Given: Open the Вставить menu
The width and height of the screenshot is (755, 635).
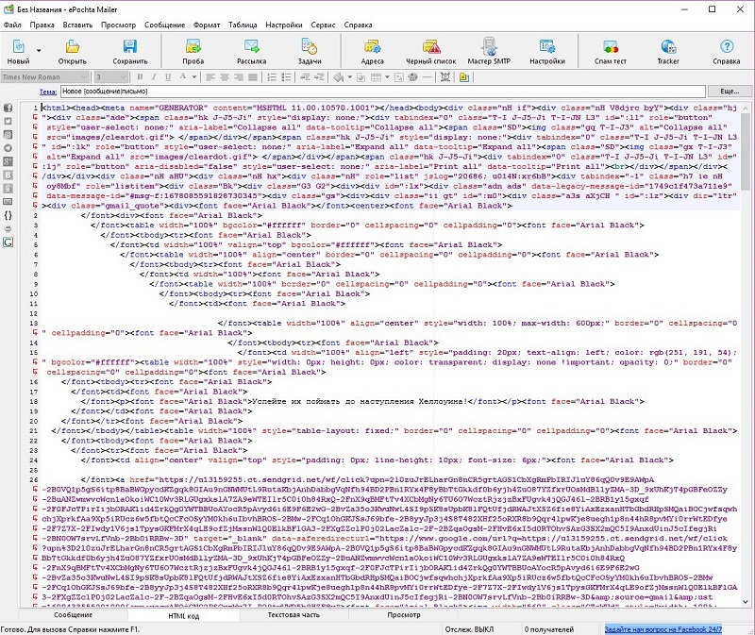Looking at the screenshot, I should [77, 25].
